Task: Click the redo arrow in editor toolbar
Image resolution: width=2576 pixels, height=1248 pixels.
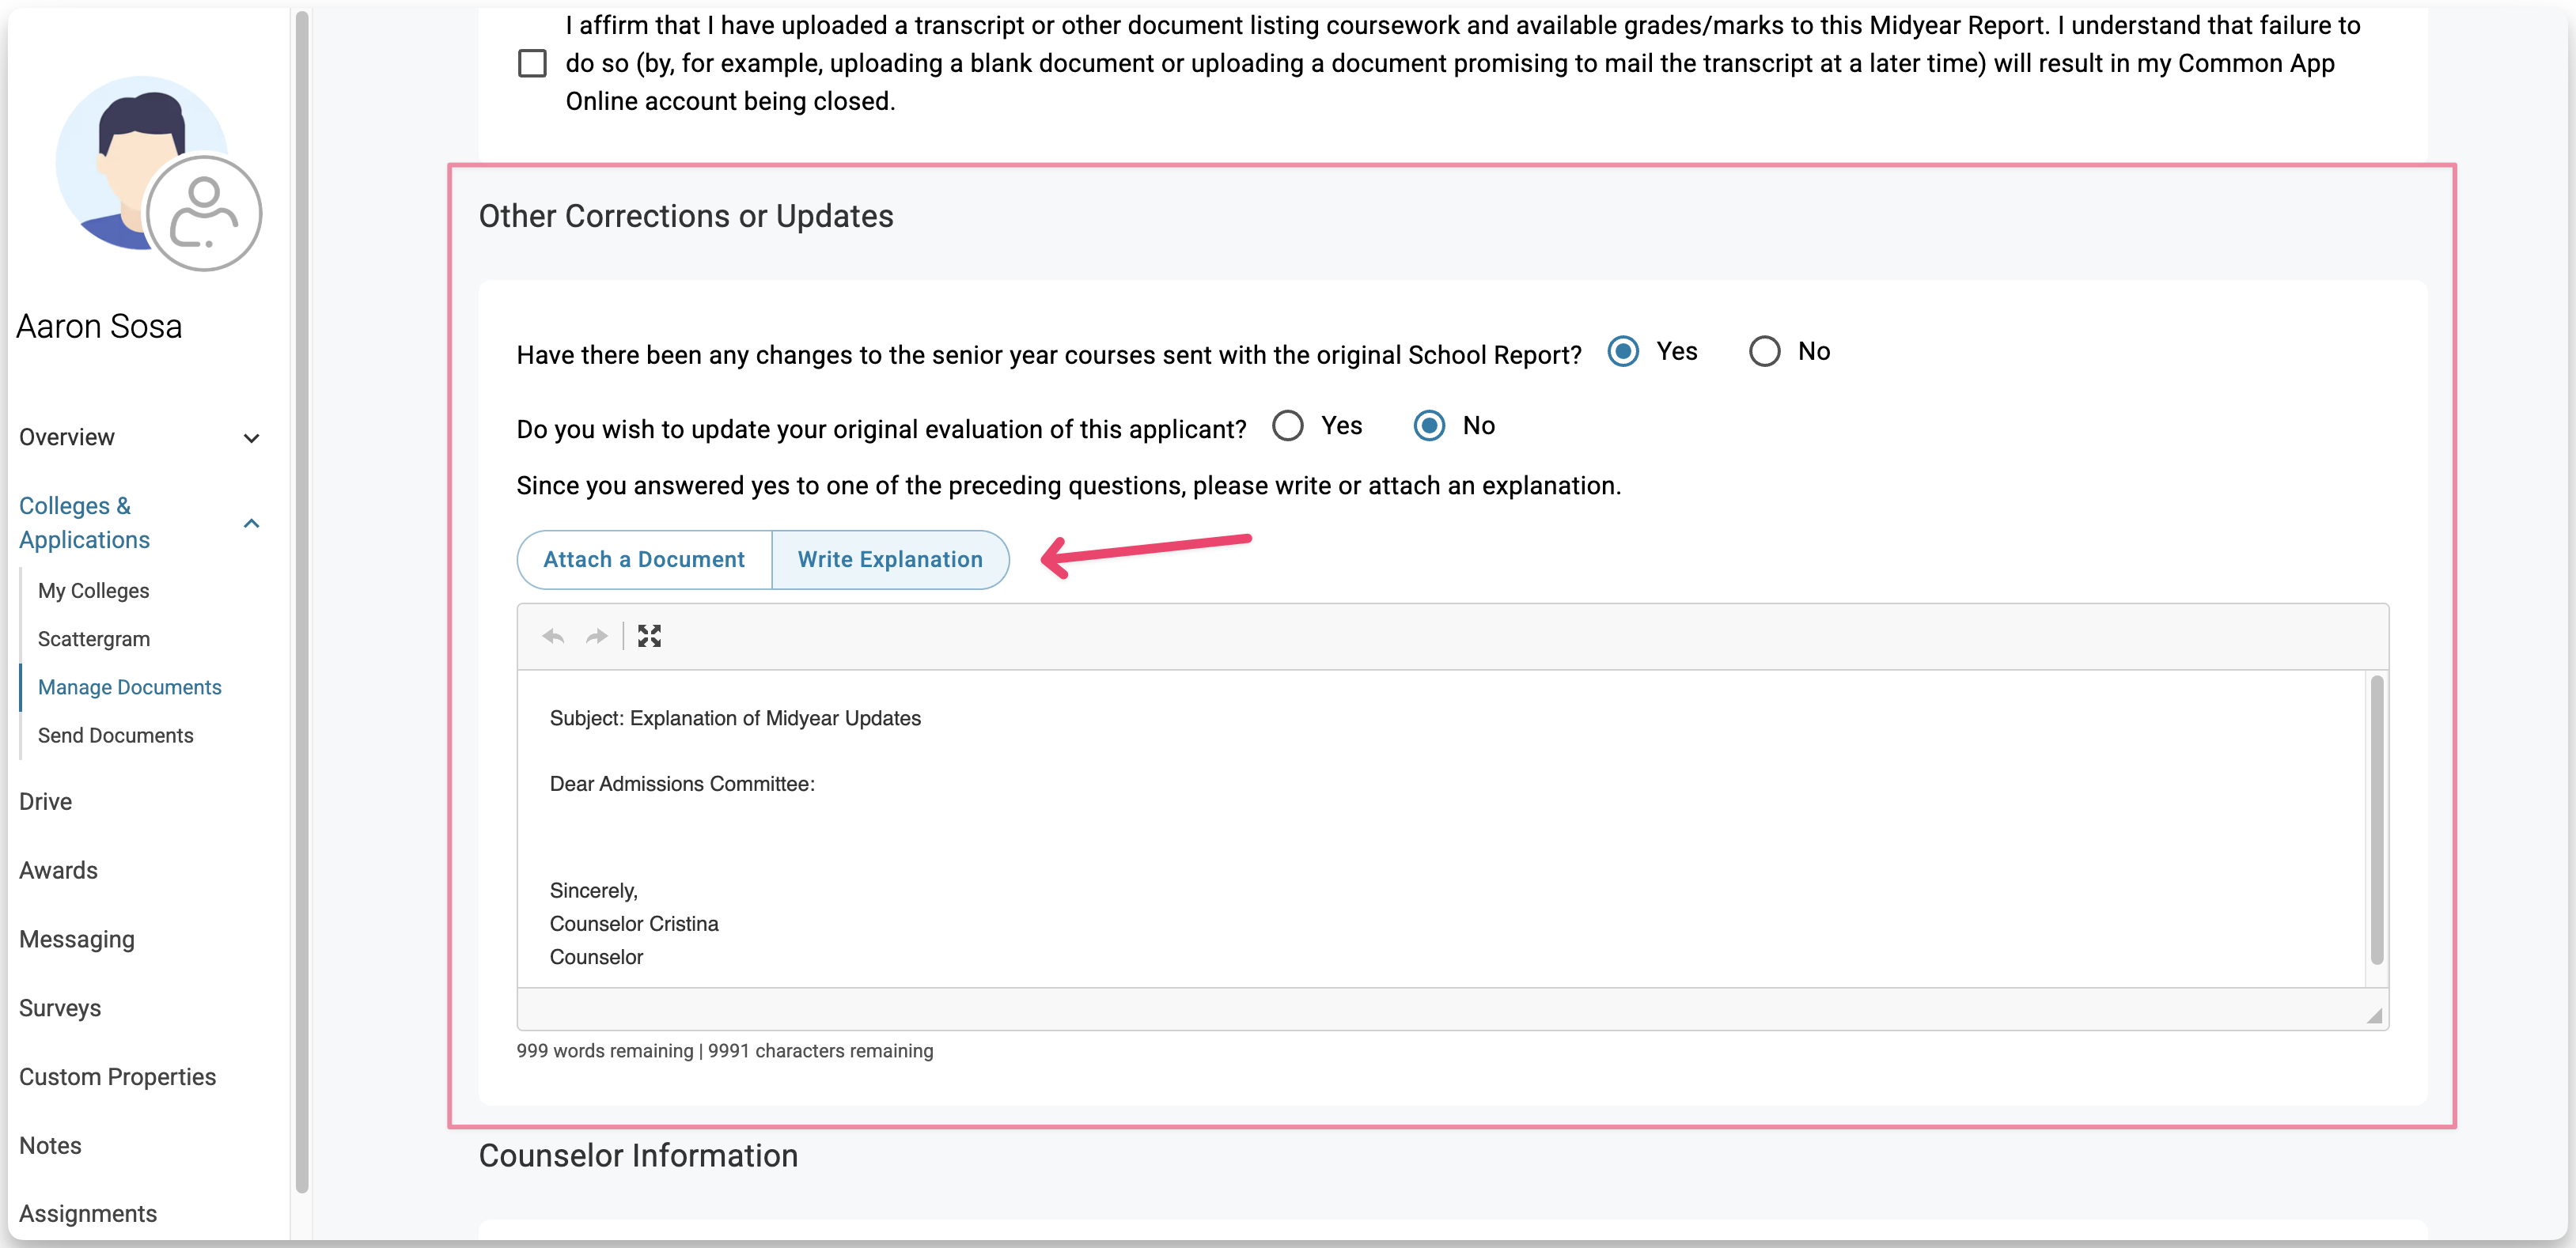Action: [x=597, y=636]
